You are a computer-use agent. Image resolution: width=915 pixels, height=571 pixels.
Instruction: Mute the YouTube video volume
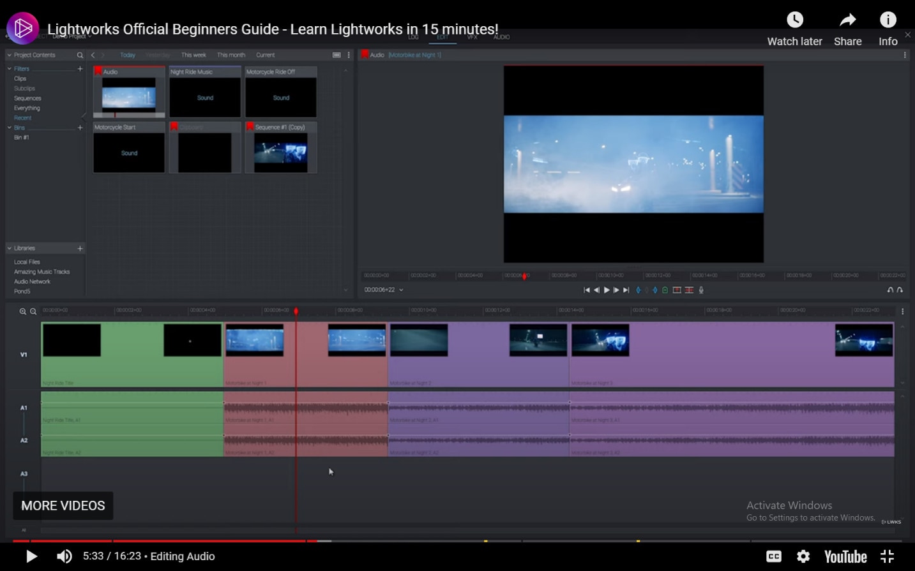click(x=64, y=556)
